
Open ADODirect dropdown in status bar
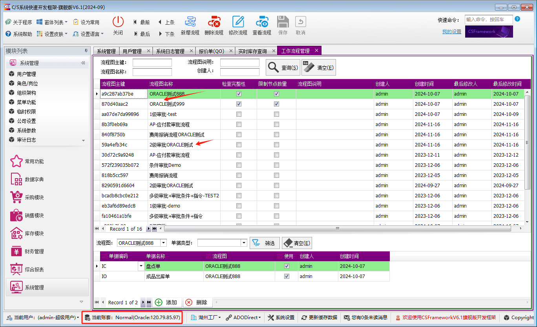pyautogui.click(x=243, y=318)
